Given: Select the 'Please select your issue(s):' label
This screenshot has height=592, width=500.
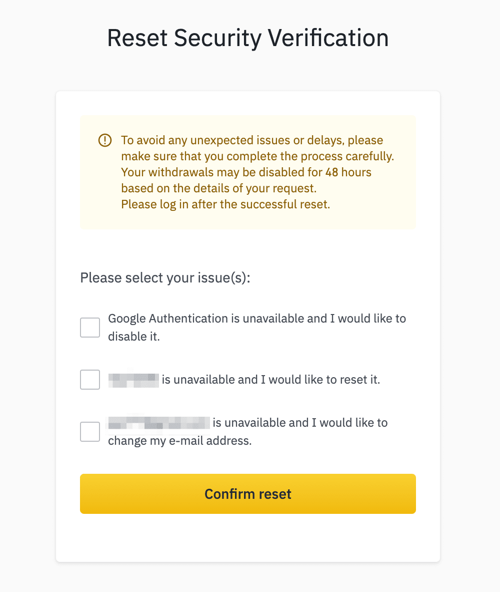Looking at the screenshot, I should (165, 278).
